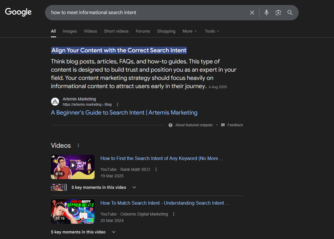The height and width of the screenshot is (239, 334).
Task: Switch to the Images tab
Action: click(x=70, y=31)
